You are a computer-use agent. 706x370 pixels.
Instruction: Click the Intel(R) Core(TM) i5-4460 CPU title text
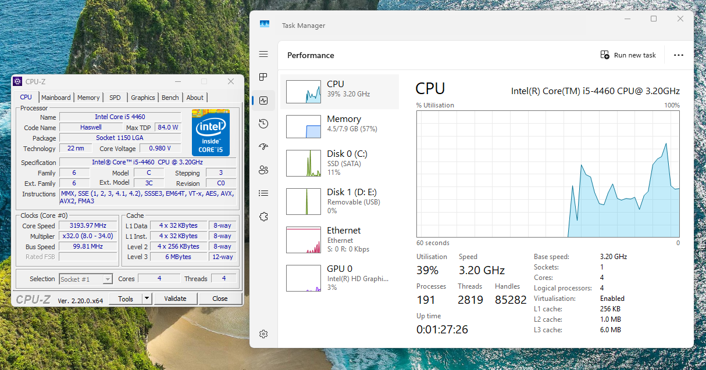coord(595,91)
